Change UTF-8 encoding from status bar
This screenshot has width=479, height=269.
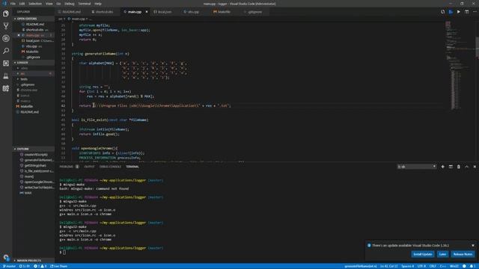tap(421, 266)
